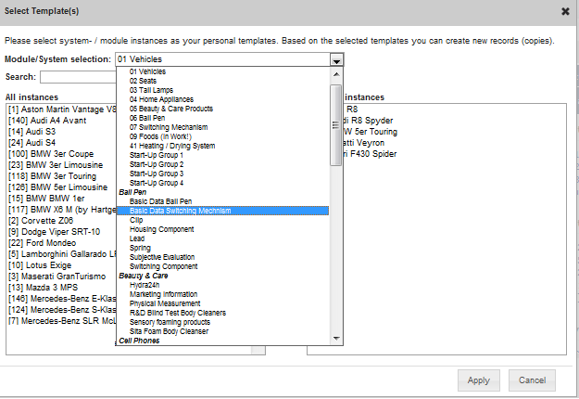The height and width of the screenshot is (399, 579).
Task: Select '5er Touring' in selected instances
Action: (x=371, y=132)
